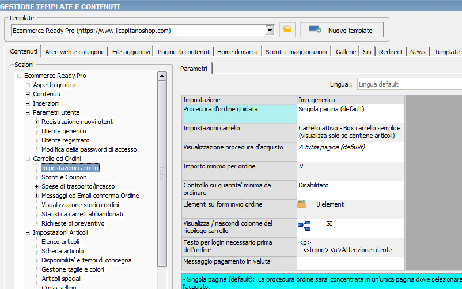Collapse the Ecommerce Ready Pro root node
The height and width of the screenshot is (289, 462).
[x=19, y=76]
